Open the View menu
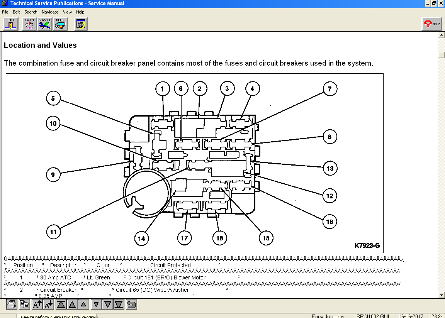The width and height of the screenshot is (445, 318). tap(67, 12)
